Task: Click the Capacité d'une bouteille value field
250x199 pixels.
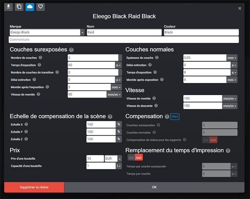Action: tap(101, 166)
